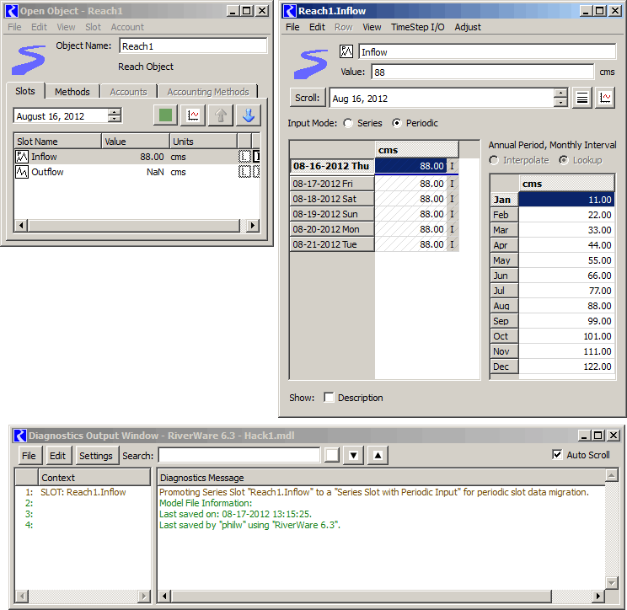Click the Object Name field
Image resolution: width=627 pixels, height=610 pixels.
click(x=193, y=46)
